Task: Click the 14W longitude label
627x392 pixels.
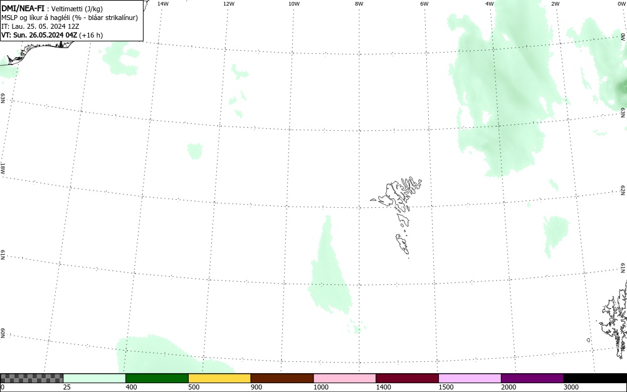Action: click(163, 4)
